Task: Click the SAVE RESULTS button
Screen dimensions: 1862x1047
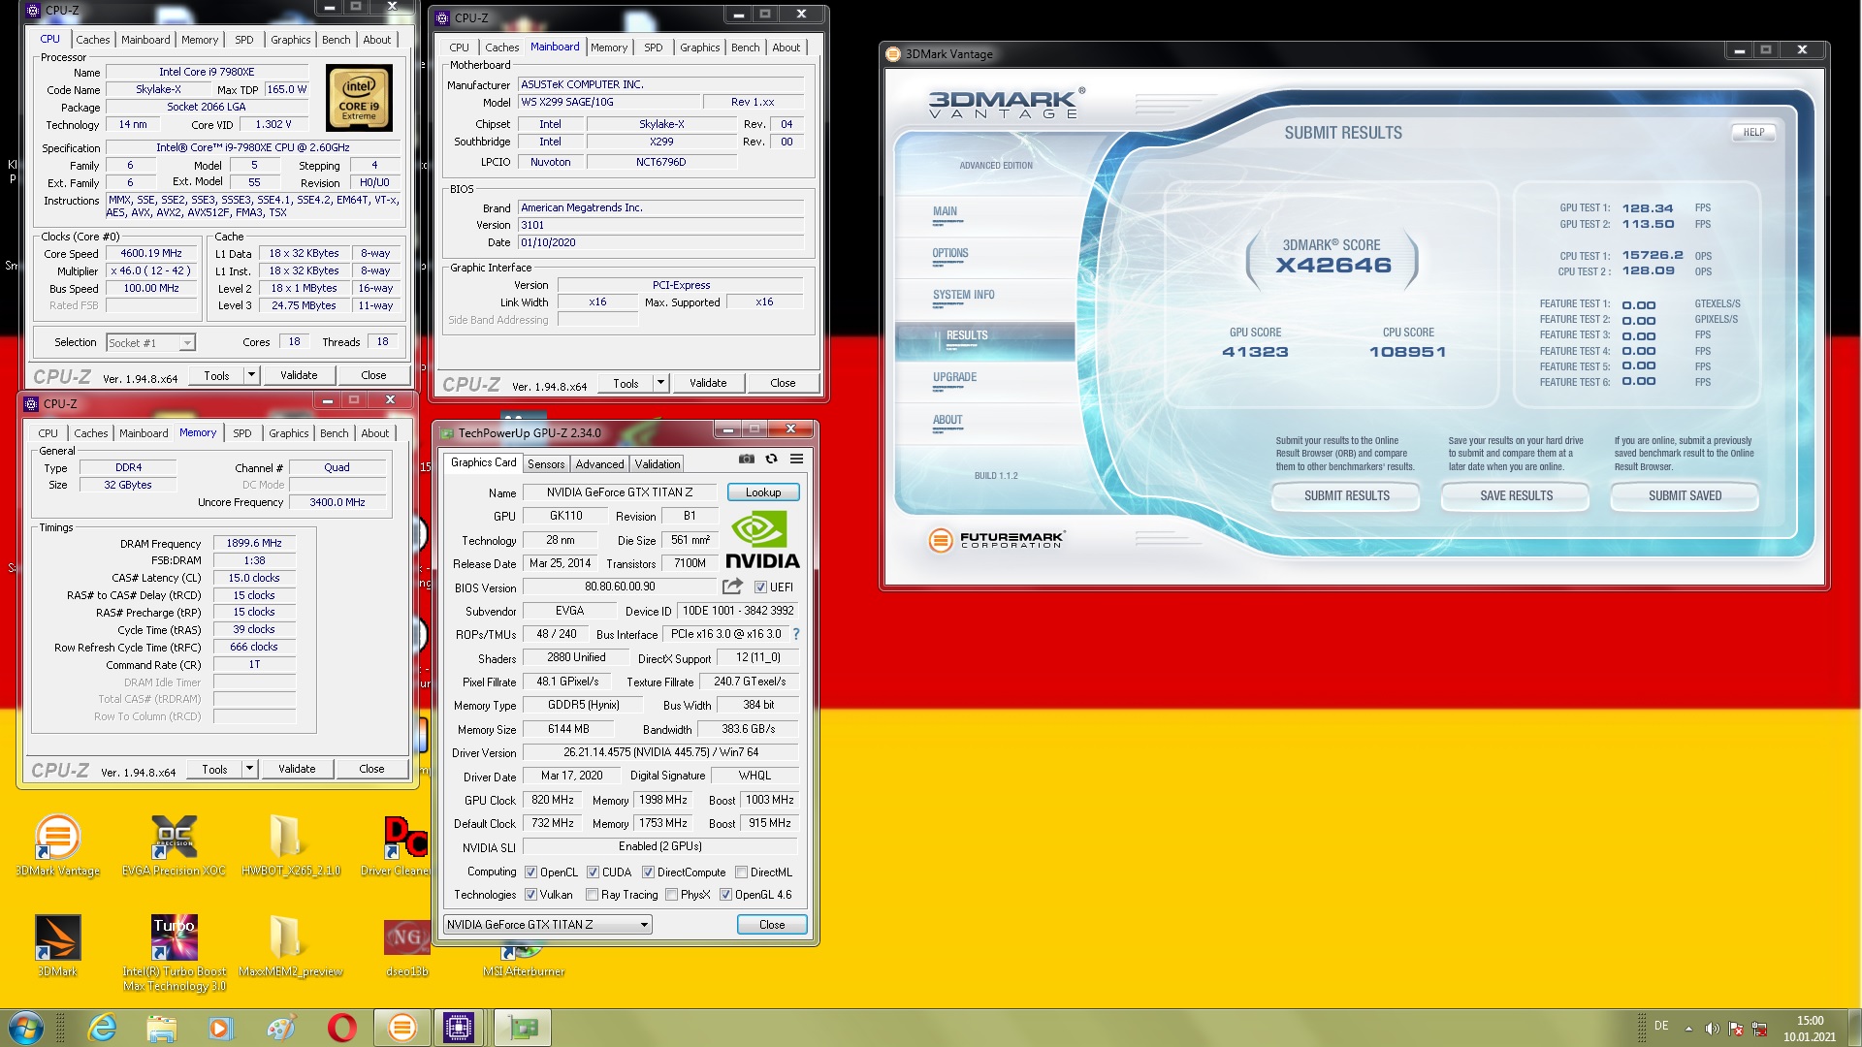Action: 1516,495
